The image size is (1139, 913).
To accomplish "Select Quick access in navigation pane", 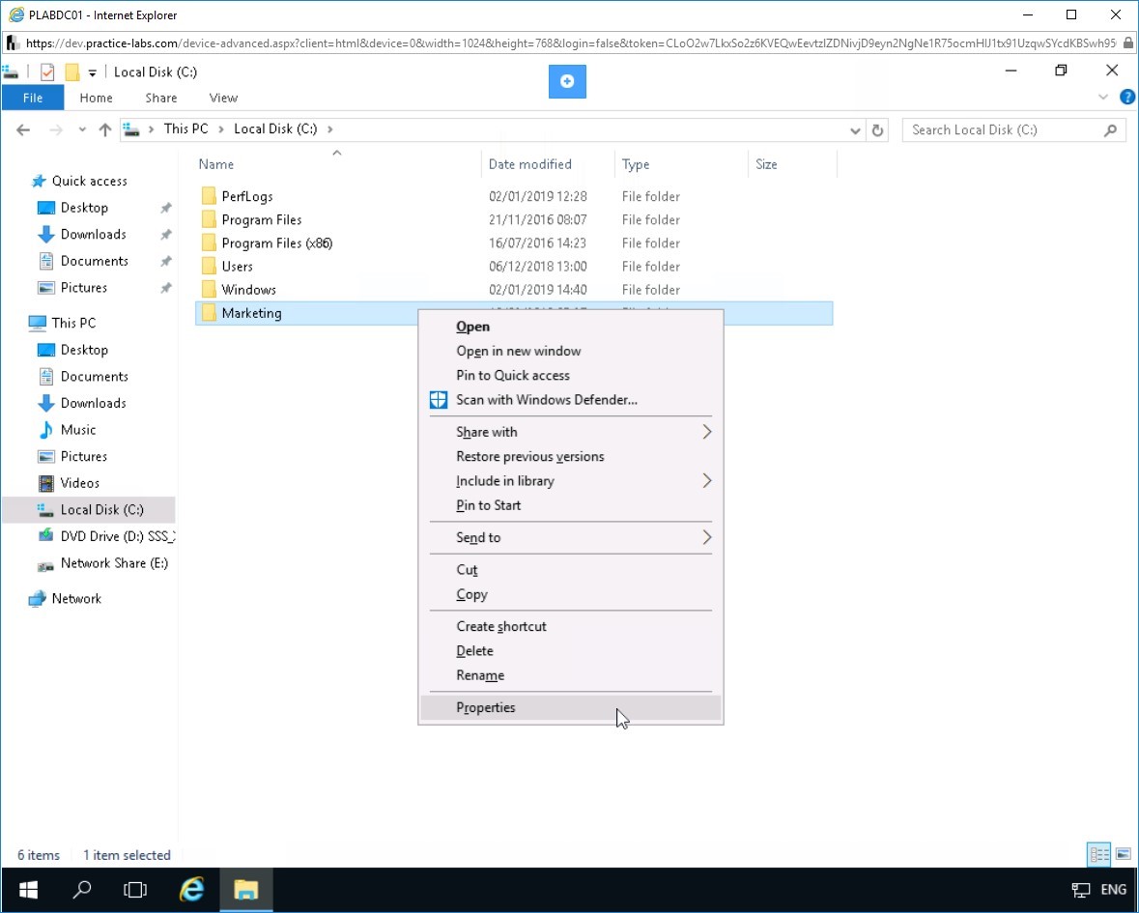I will [89, 181].
